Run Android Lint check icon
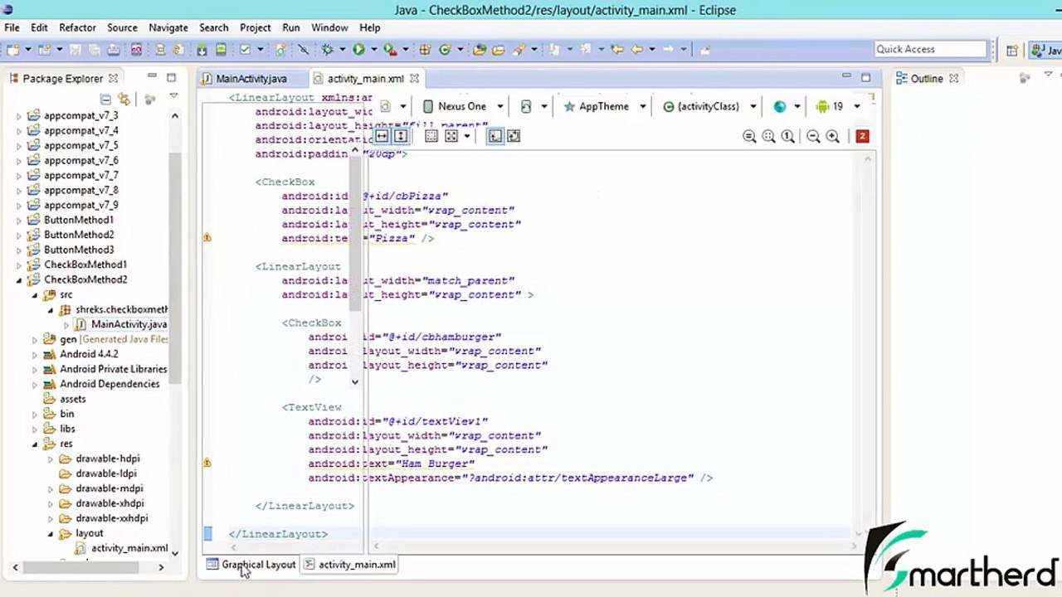The image size is (1062, 597). [246, 50]
